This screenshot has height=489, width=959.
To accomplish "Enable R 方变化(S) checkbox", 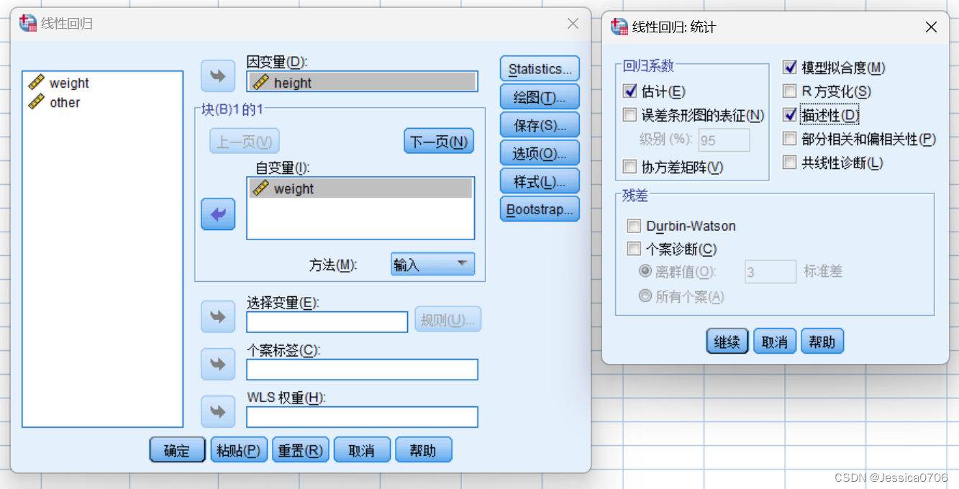I will tap(790, 91).
